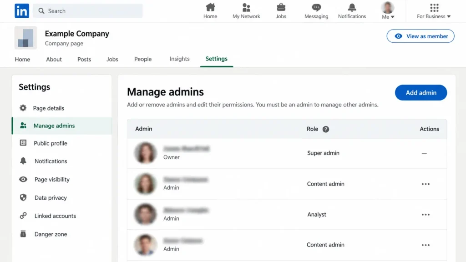Open Danger zone settings

coord(51,234)
